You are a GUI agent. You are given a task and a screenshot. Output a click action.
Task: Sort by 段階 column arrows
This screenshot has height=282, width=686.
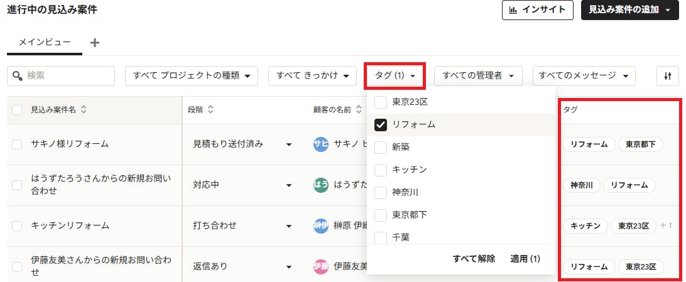[x=210, y=110]
